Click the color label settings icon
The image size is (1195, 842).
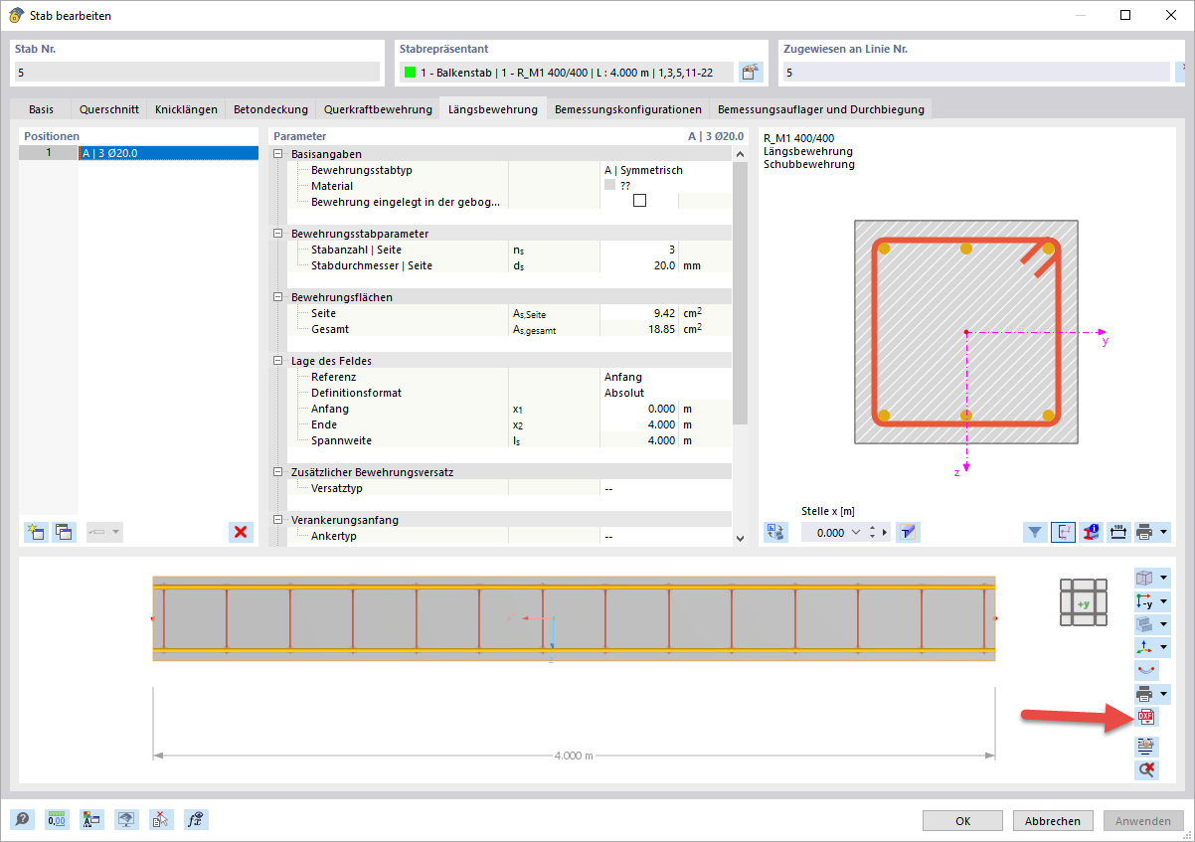[92, 820]
